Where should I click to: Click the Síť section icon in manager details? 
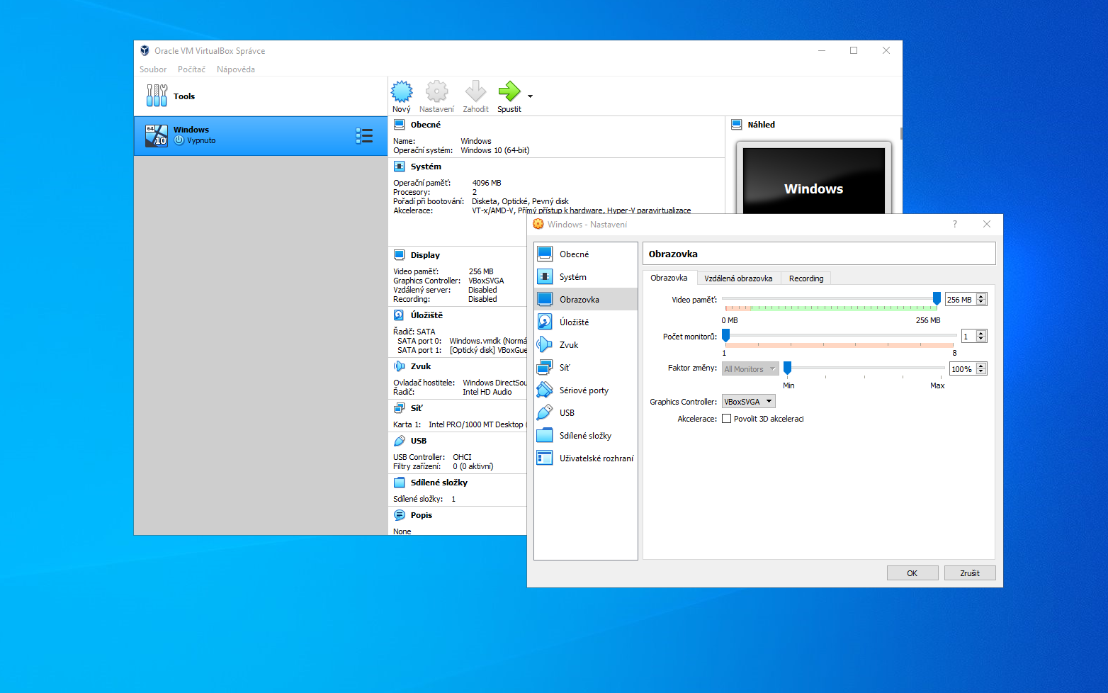point(400,408)
